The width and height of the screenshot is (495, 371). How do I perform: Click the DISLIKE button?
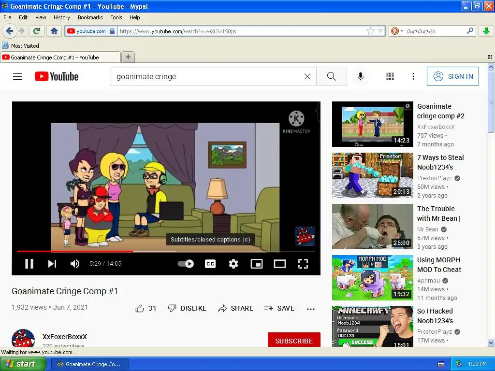point(187,309)
